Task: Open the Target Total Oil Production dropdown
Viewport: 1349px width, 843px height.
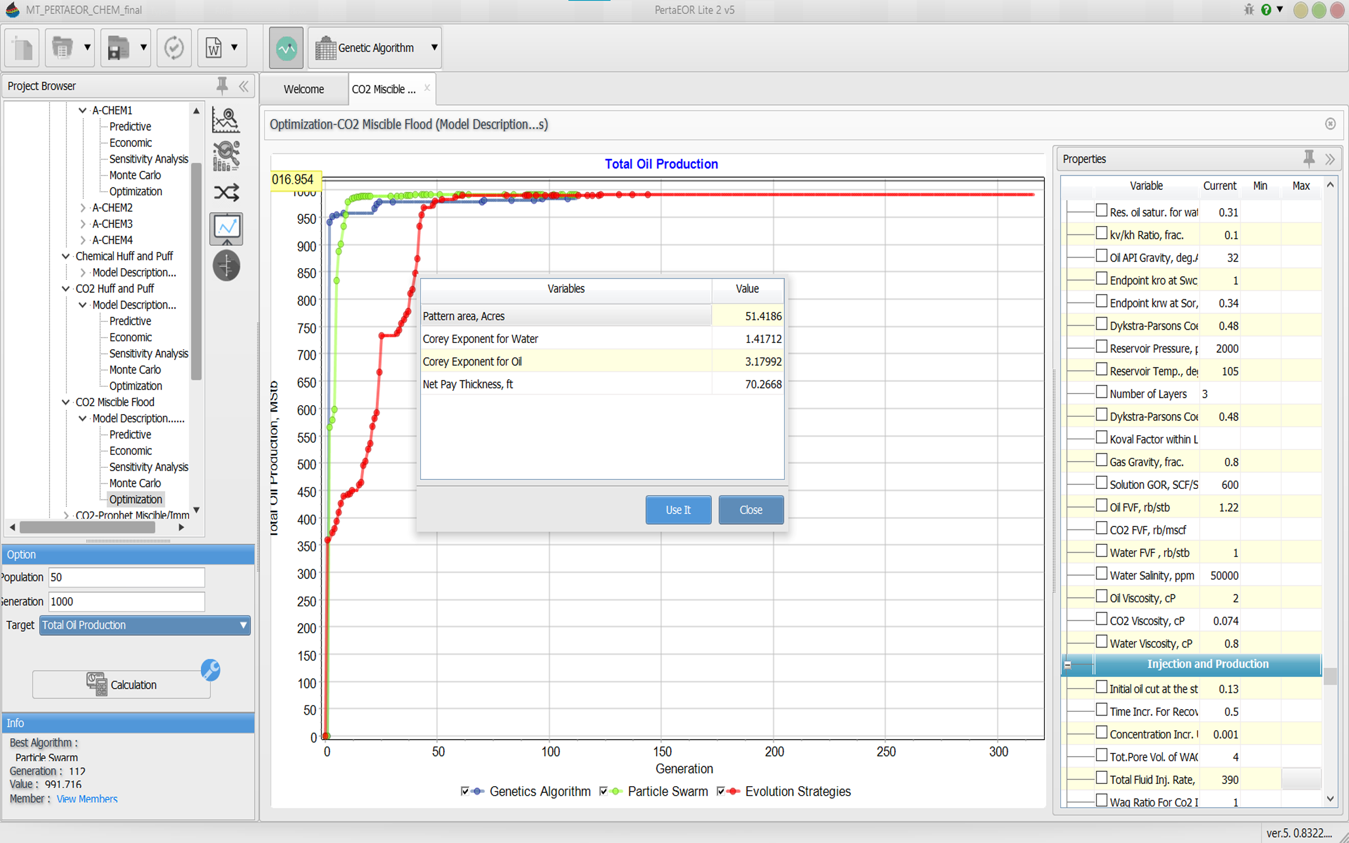Action: click(145, 625)
